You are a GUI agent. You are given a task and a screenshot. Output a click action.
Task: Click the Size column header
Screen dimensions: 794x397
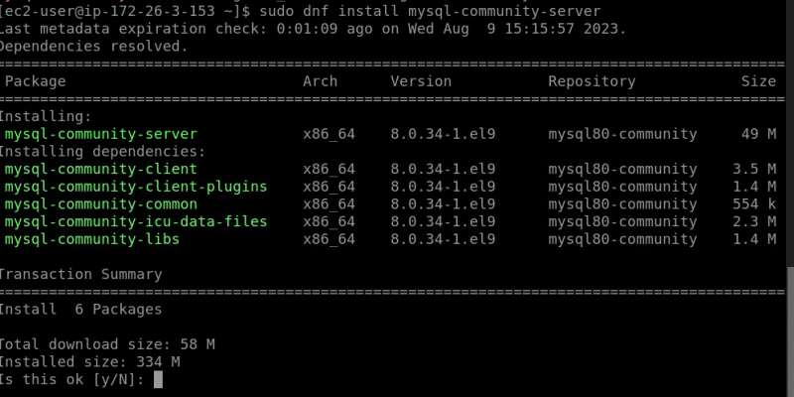(x=758, y=81)
